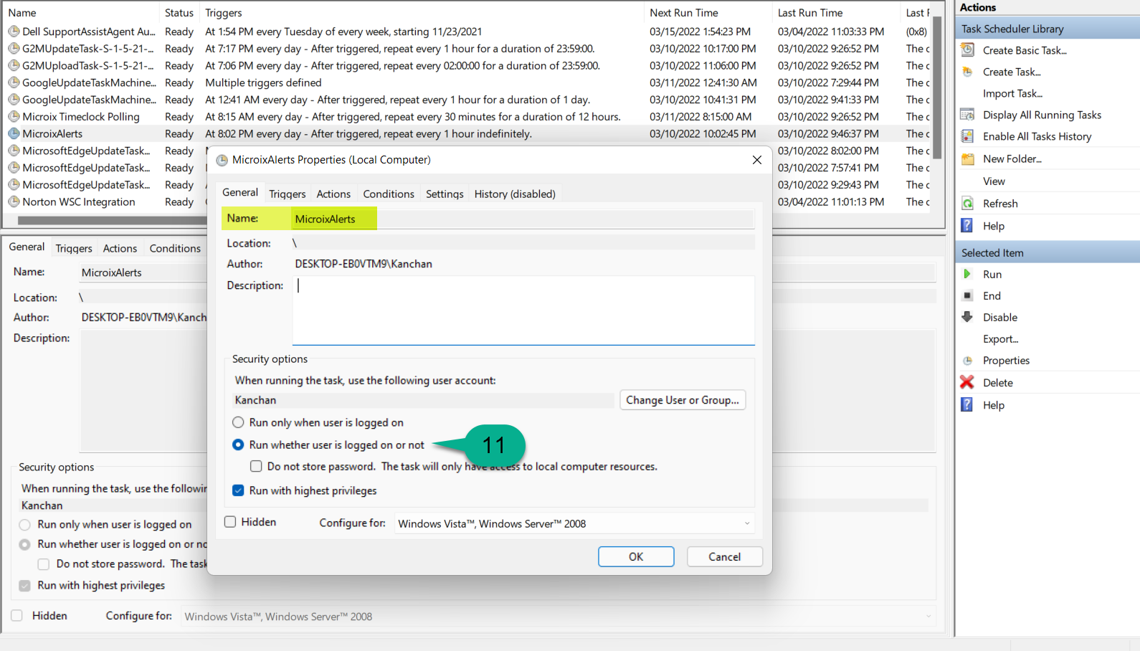Screen dimensions: 1140x651
Task: Select 'Run only when user is logged on' in dialog
Action: (238, 422)
